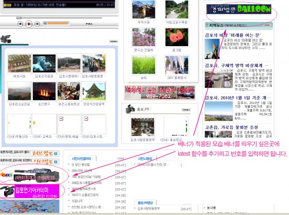
Task: Click the blue arrow icon on 러브김포
Action: pyautogui.click(x=56, y=154)
